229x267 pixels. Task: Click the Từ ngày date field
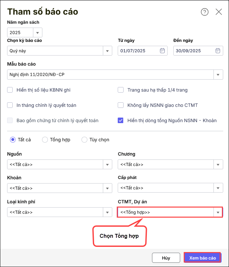coord(137,51)
